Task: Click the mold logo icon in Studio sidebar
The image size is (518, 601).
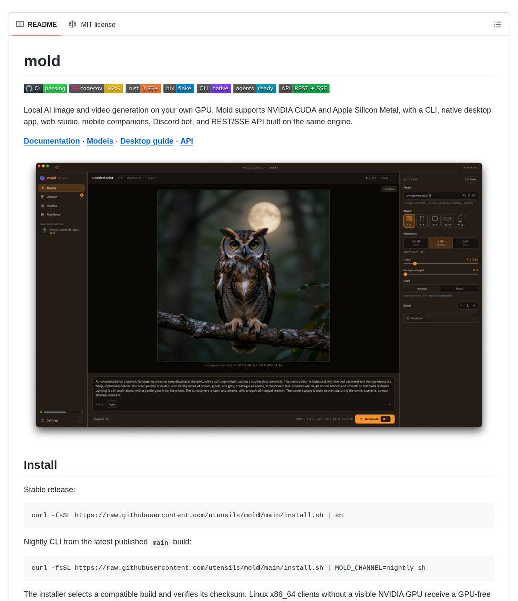Action: tap(42, 178)
